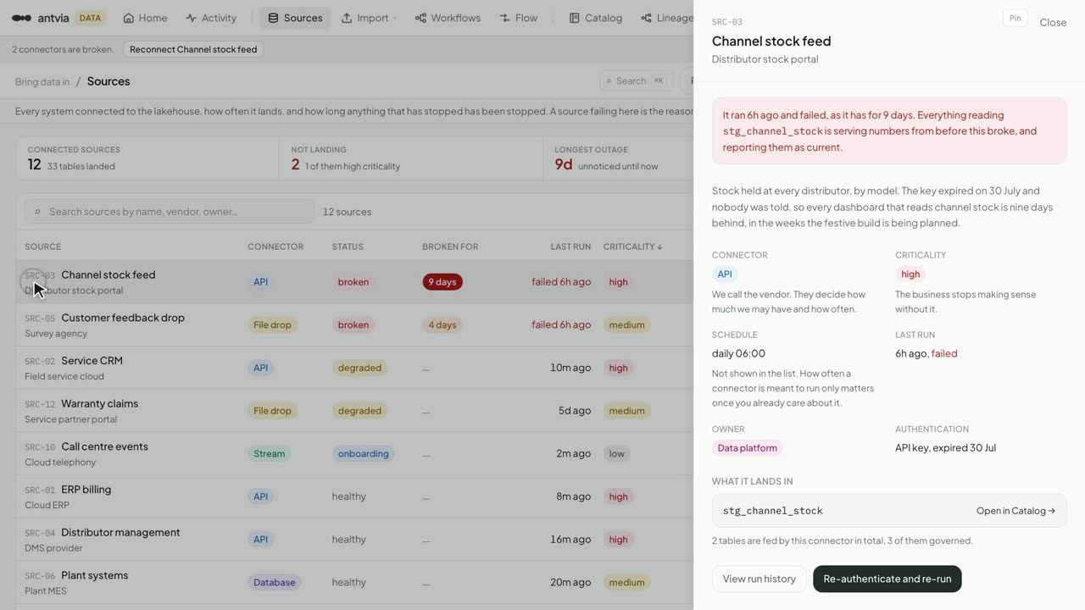Select the Customer feedback drop row
Viewport: 1085px width, 610px height.
click(x=354, y=324)
